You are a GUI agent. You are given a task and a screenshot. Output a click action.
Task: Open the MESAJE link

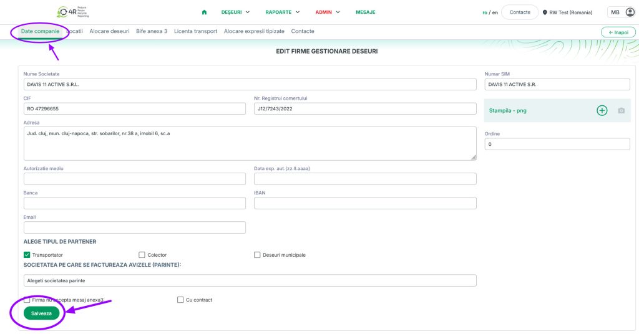pyautogui.click(x=366, y=12)
